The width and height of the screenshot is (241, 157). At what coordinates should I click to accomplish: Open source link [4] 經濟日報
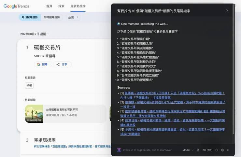[x=173, y=122]
